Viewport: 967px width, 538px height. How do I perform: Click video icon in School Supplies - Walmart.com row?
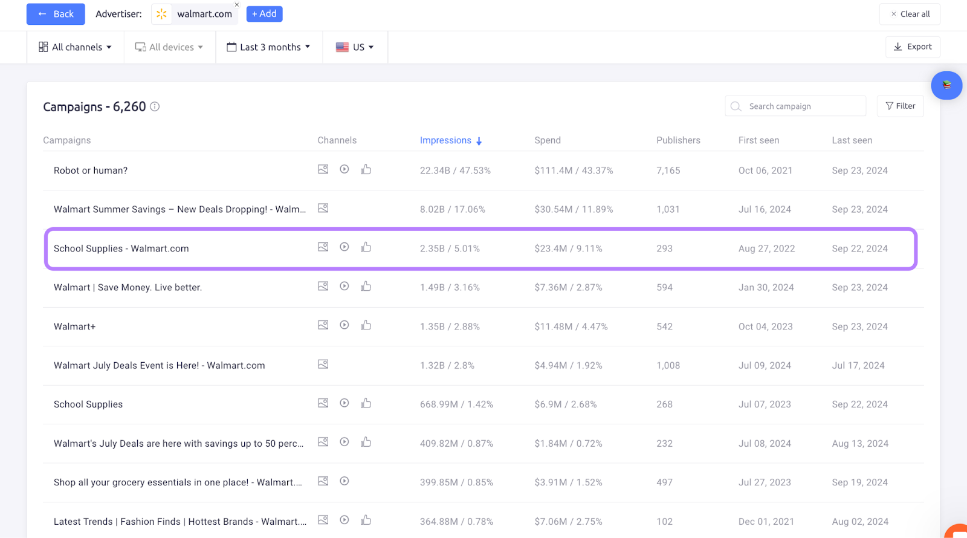(x=344, y=247)
